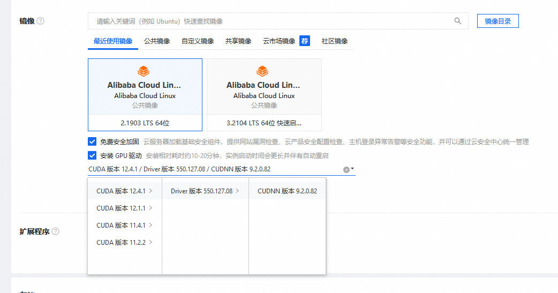558x293 pixels.
Task: Open help tooltip next to 镜像 label
Action: point(41,21)
